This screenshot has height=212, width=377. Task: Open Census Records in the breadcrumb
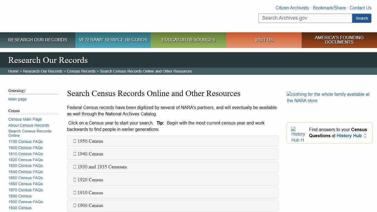tap(81, 71)
